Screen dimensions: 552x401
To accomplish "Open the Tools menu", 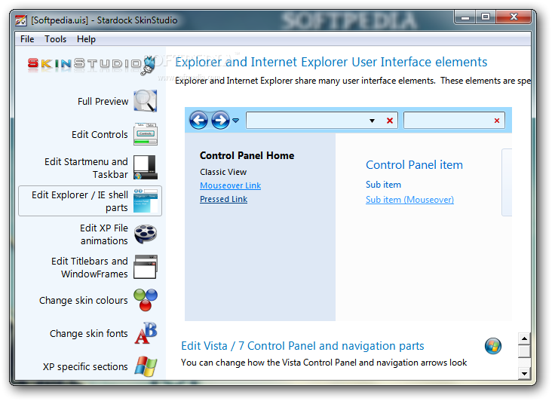I will [x=55, y=39].
